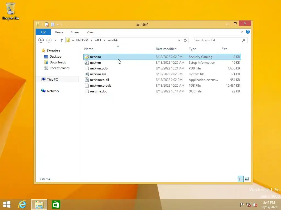Screen dimensions: 281x210
Task: Switch to Details view layout
Action: click(x=241, y=179)
